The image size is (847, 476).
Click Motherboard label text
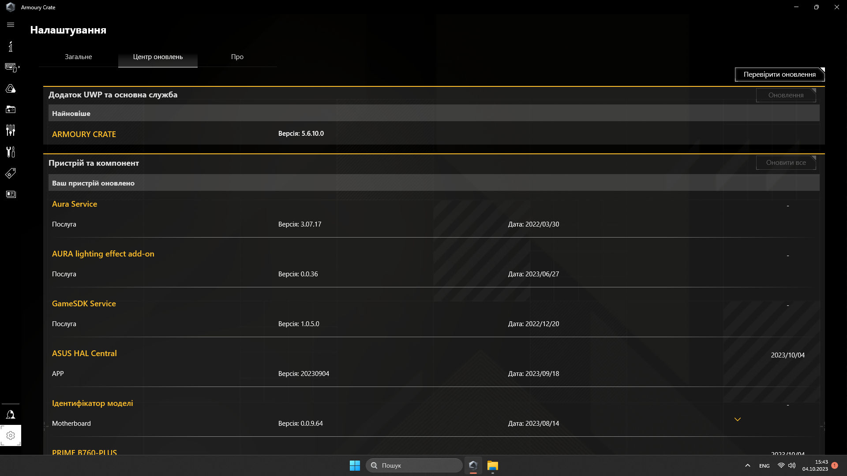coord(71,424)
